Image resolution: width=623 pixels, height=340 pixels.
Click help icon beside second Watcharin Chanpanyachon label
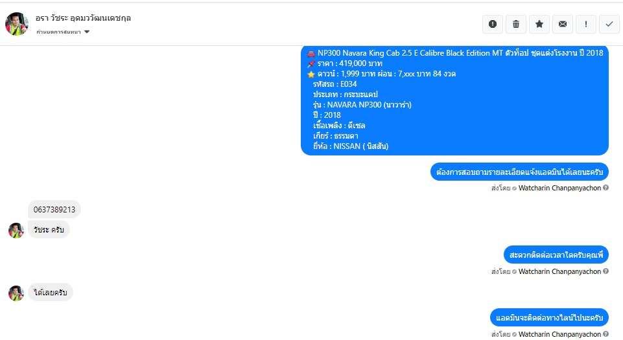pos(605,271)
